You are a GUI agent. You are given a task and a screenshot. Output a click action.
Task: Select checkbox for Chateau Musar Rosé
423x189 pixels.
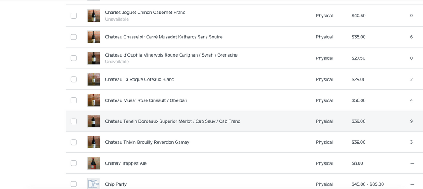pyautogui.click(x=74, y=100)
